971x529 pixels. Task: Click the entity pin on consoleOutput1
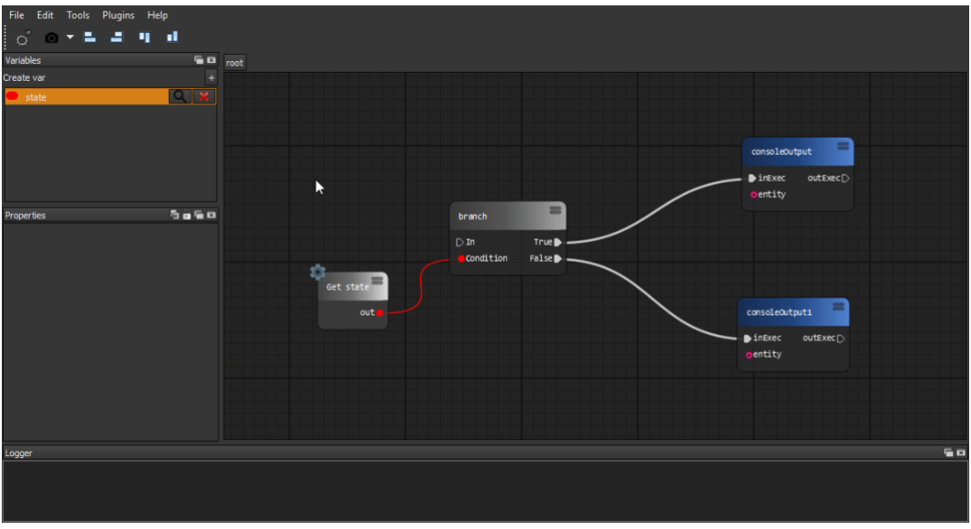[x=749, y=355]
